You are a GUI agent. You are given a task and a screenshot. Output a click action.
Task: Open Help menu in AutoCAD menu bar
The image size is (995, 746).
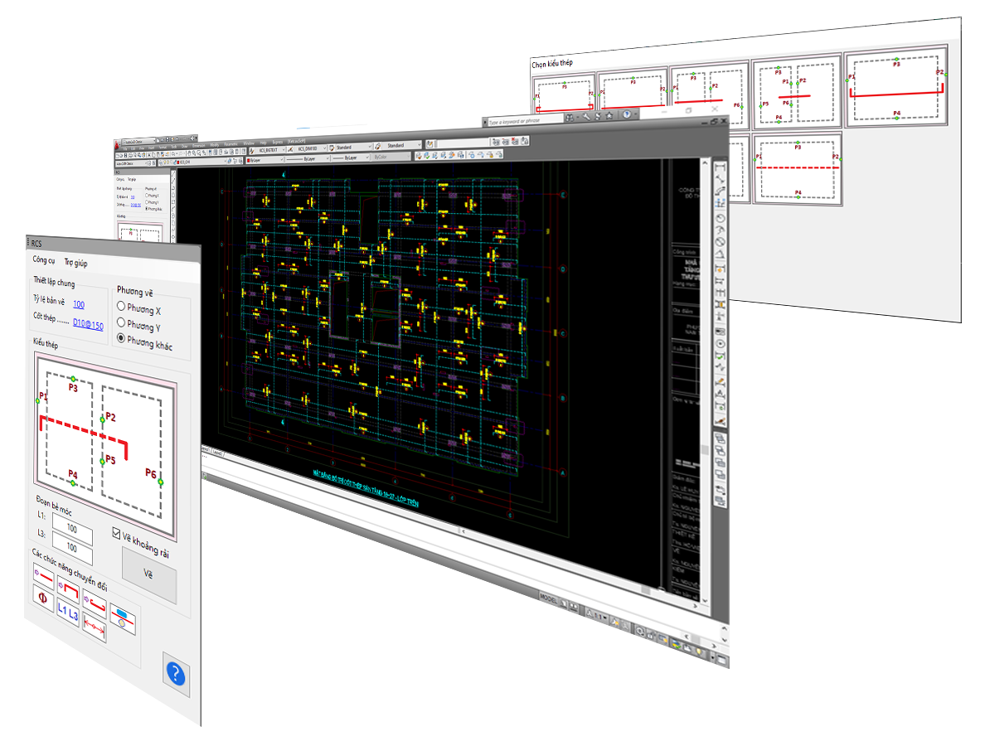pos(264,142)
